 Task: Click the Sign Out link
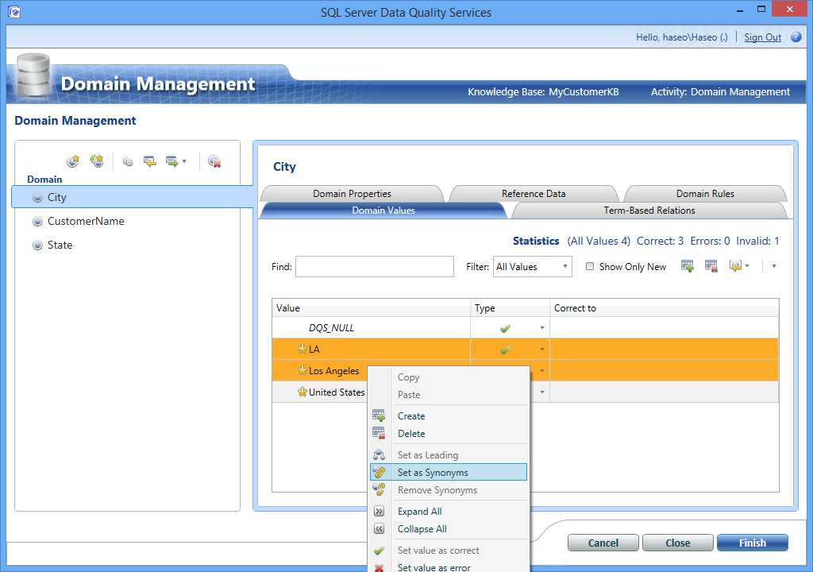pyautogui.click(x=762, y=37)
